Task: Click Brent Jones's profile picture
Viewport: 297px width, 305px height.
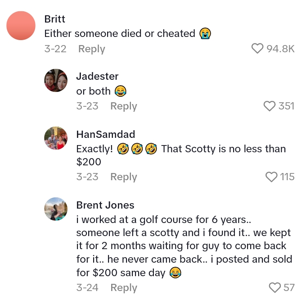Action: coord(56,209)
